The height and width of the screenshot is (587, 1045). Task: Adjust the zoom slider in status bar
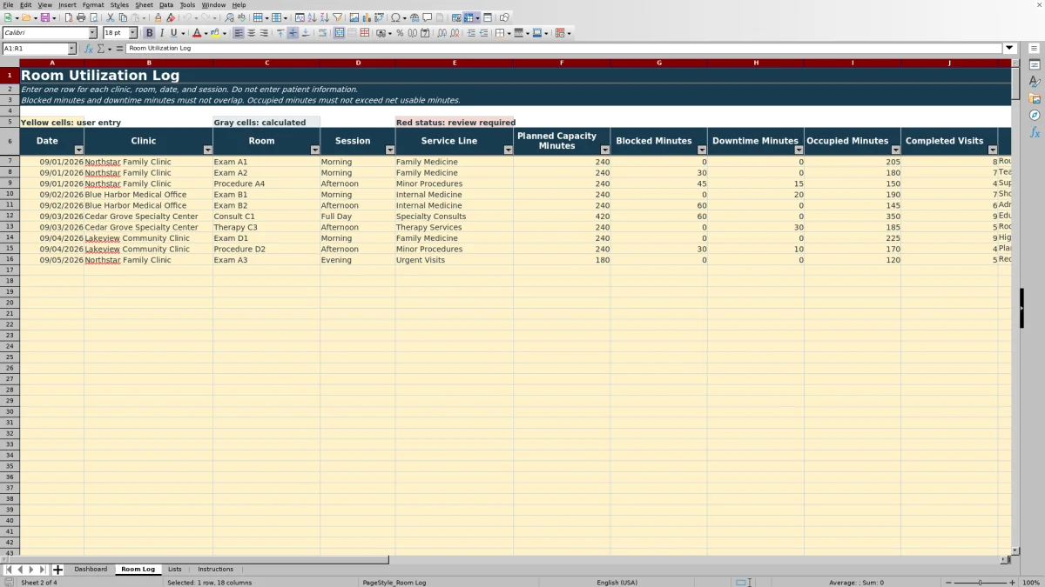click(x=981, y=583)
